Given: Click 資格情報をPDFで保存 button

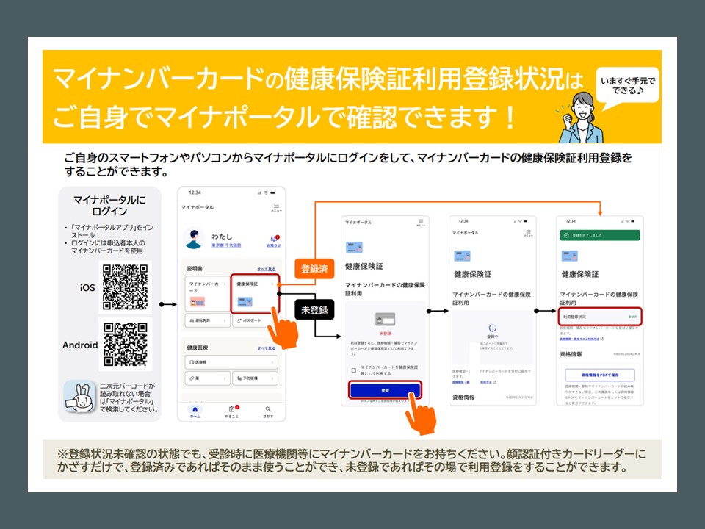Looking at the screenshot, I should 600,374.
